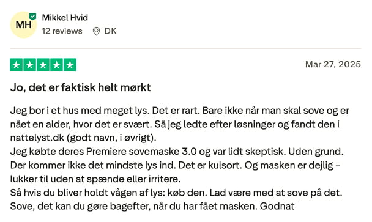The height and width of the screenshot is (222, 372).
Task: Click the nattelyst.dk text in the review
Action: (x=37, y=138)
